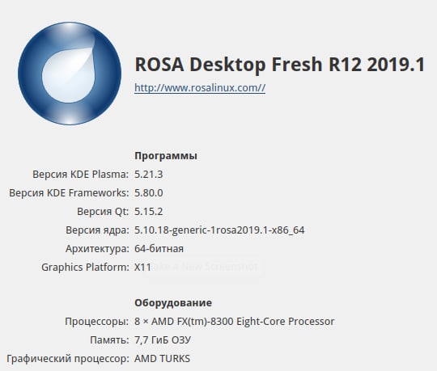Click the ROSA blue droplet logo
The width and height of the screenshot is (437, 371).
tap(70, 74)
